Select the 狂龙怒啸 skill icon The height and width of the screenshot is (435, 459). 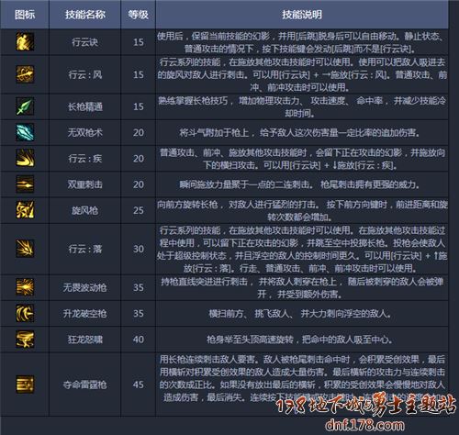pos(25,340)
